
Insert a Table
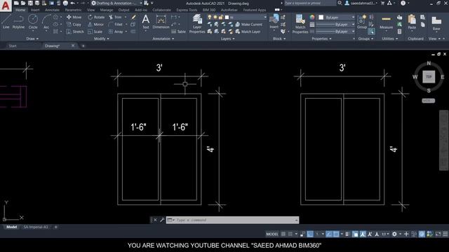[x=178, y=31]
